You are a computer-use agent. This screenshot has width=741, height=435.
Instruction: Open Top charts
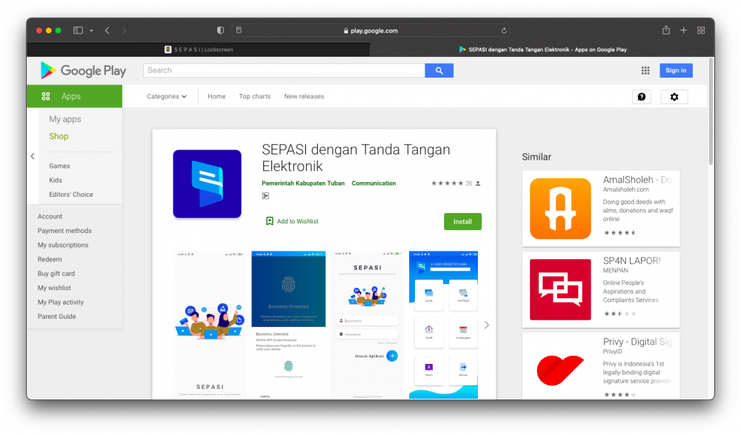click(255, 96)
